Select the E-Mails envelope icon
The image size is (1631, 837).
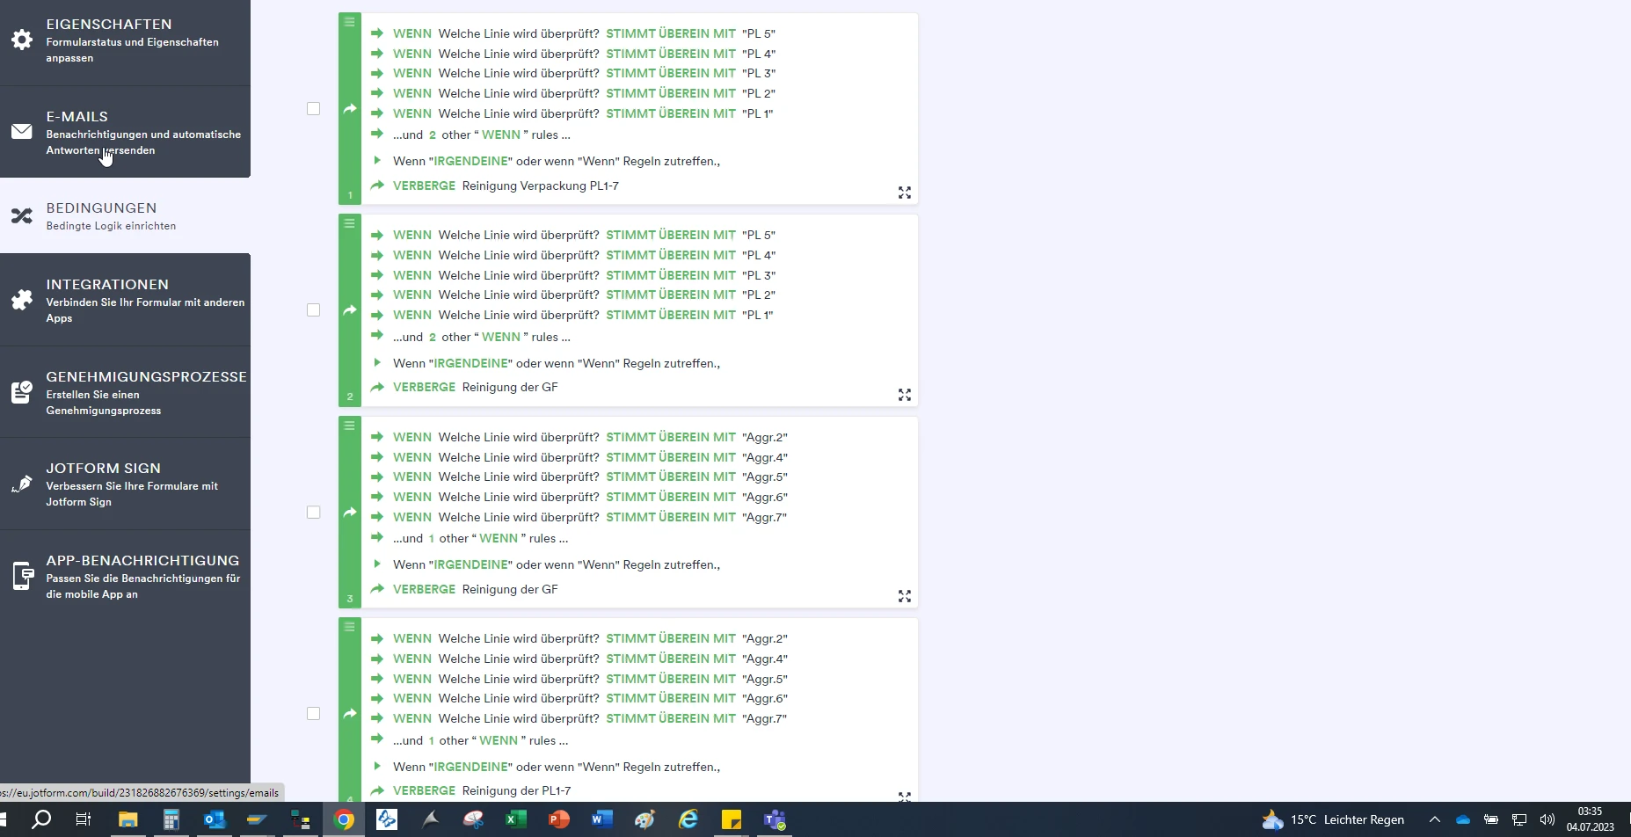[x=22, y=131]
